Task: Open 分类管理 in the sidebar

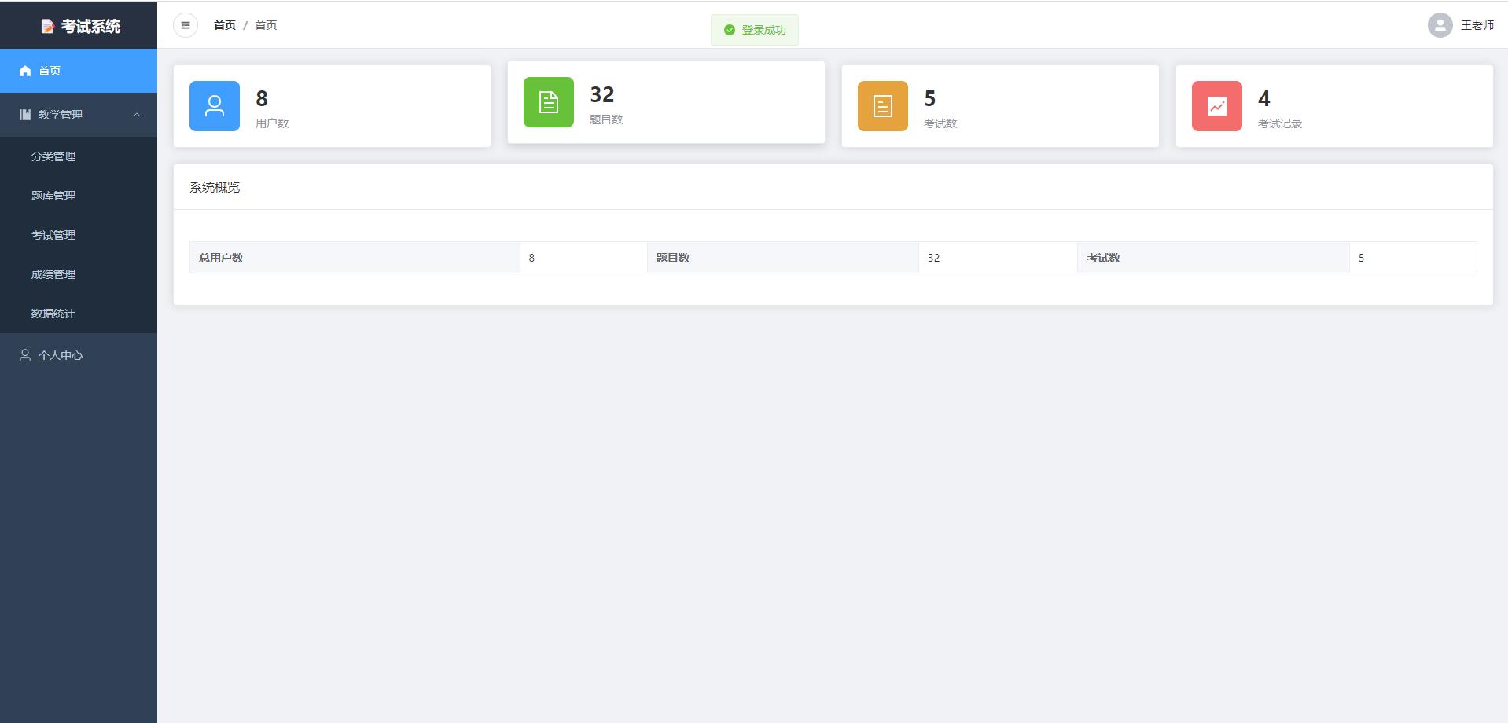Action: pos(53,156)
